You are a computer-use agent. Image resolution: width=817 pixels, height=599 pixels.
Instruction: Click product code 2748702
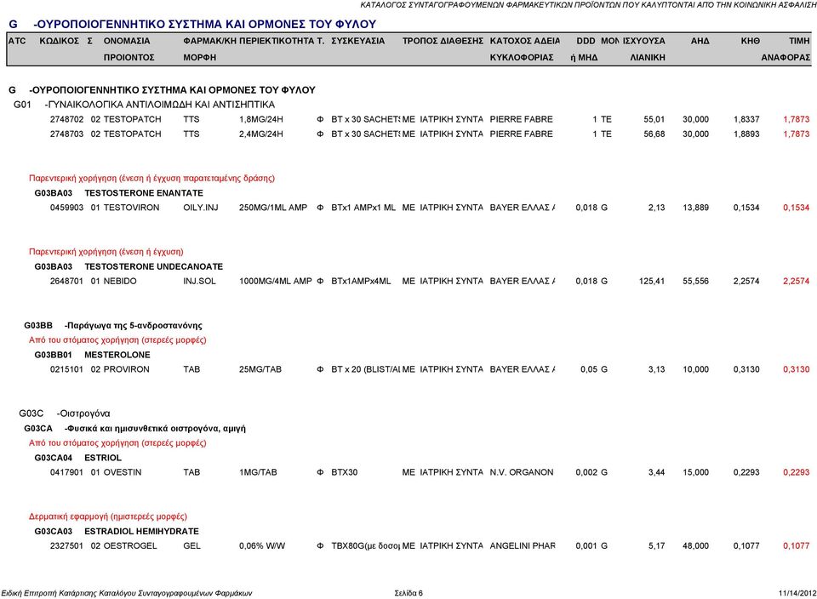tap(66, 119)
